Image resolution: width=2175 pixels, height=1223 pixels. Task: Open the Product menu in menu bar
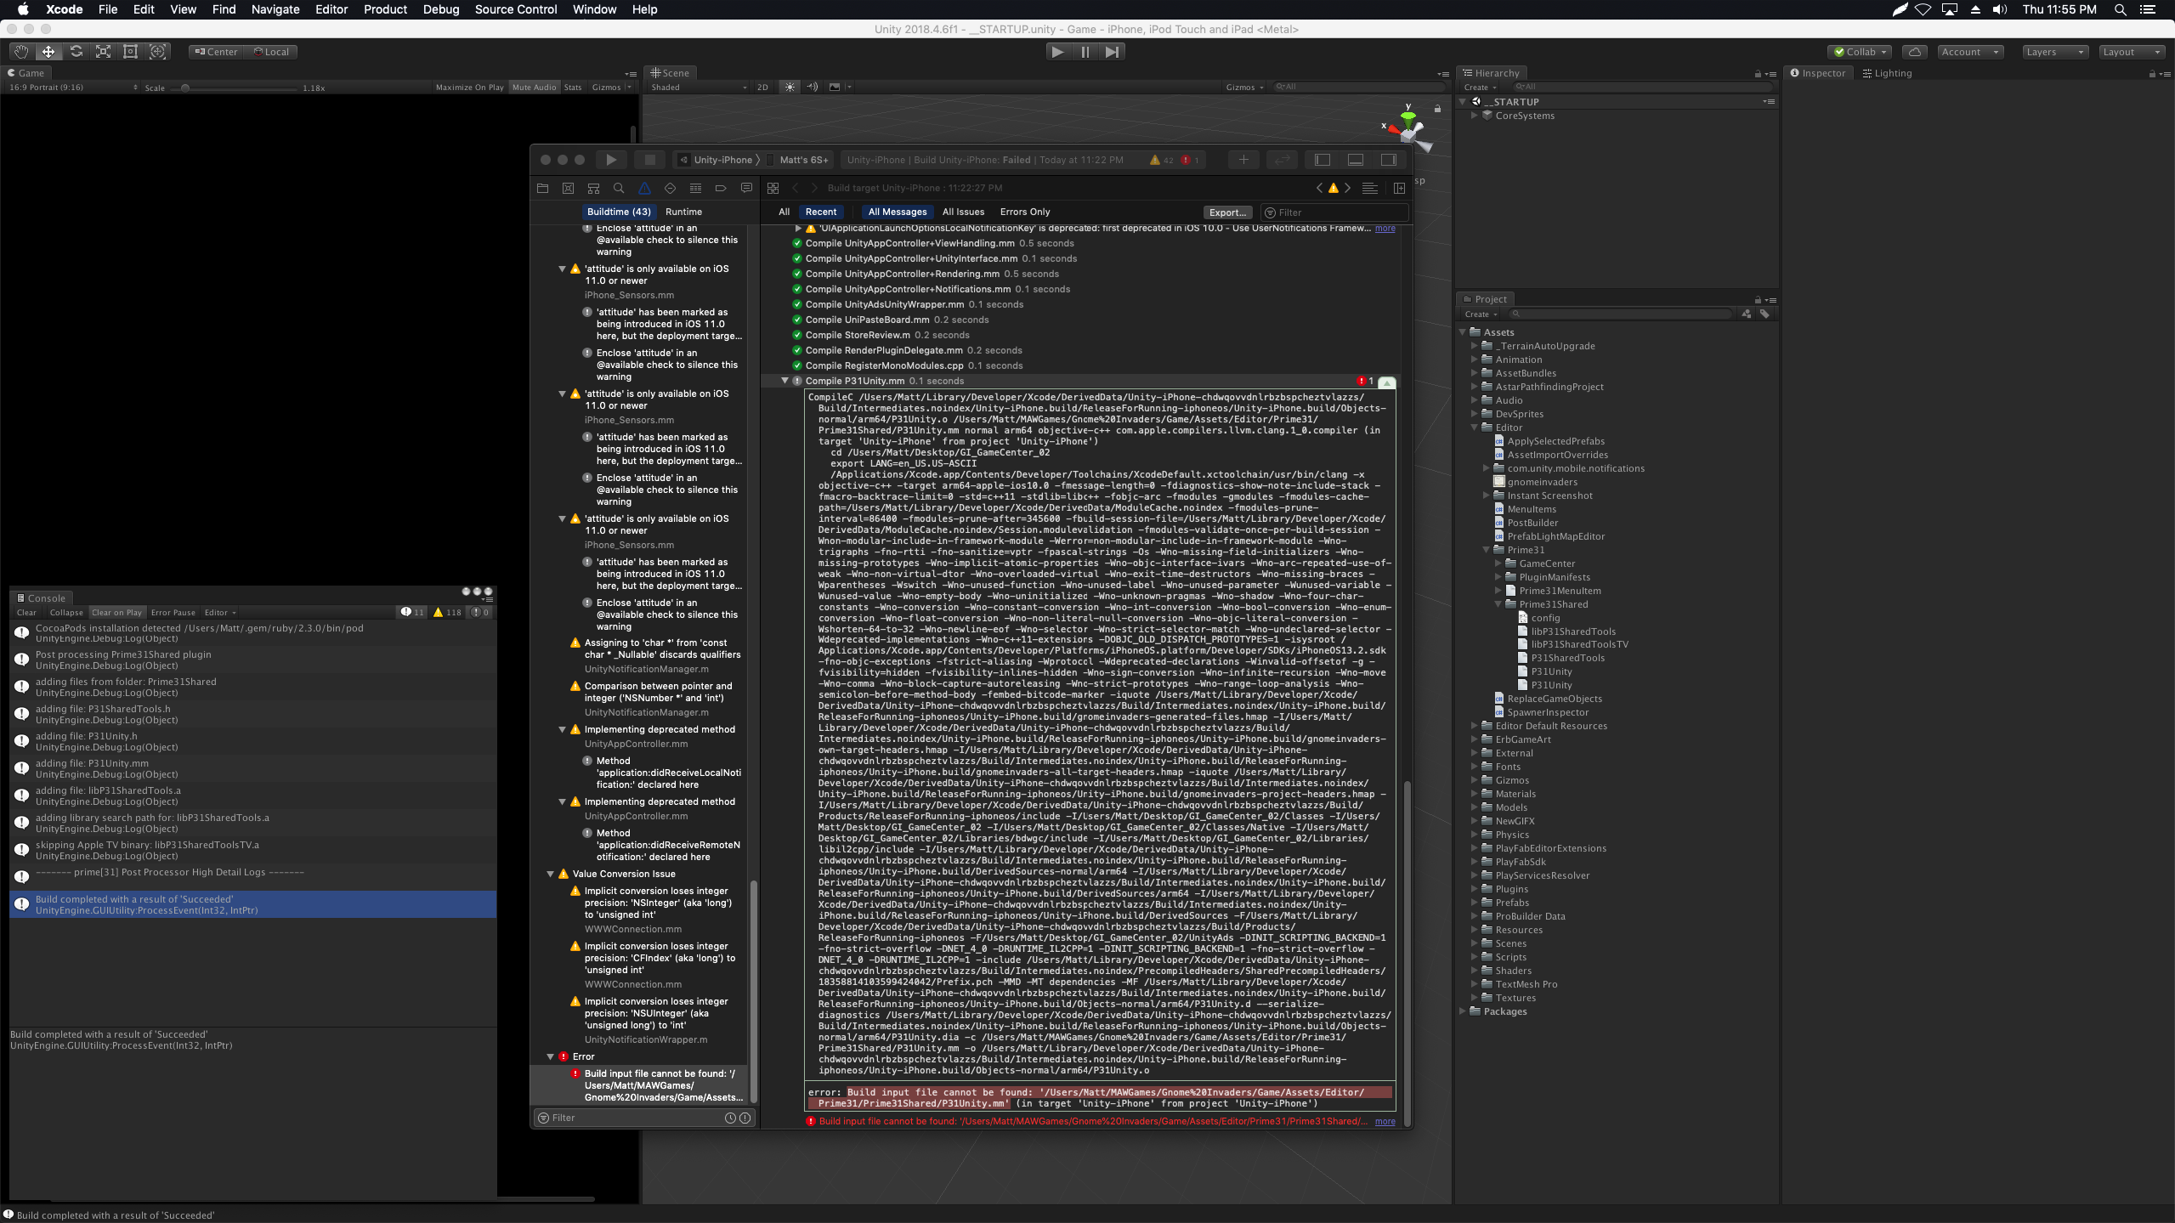[385, 9]
